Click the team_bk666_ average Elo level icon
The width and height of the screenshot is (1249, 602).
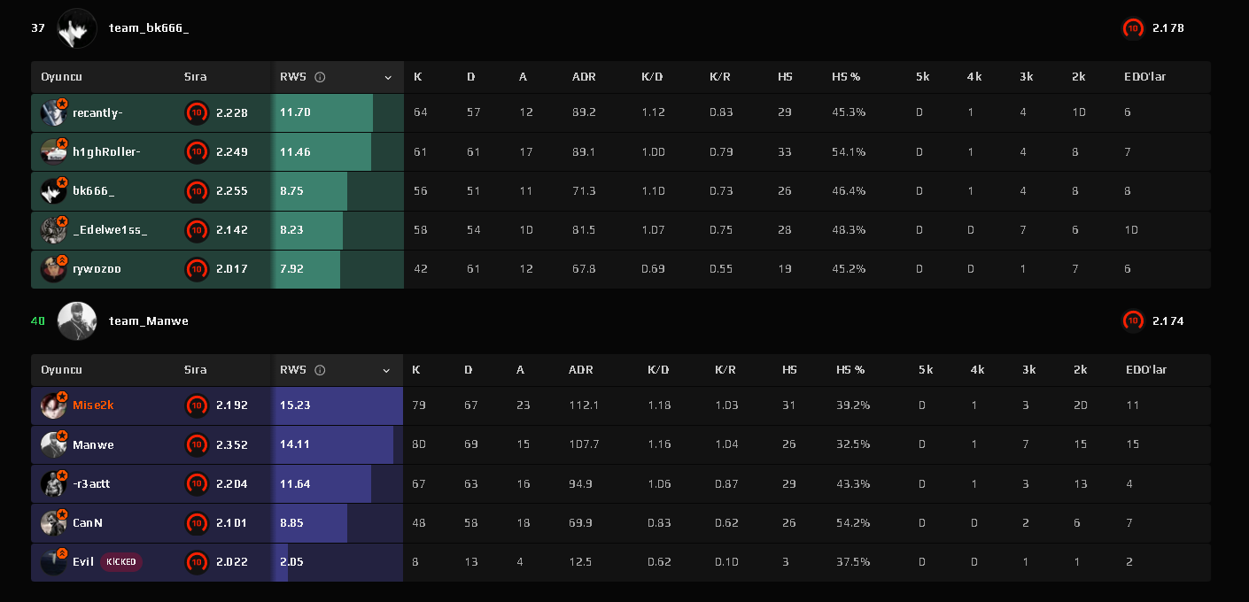(x=1133, y=28)
